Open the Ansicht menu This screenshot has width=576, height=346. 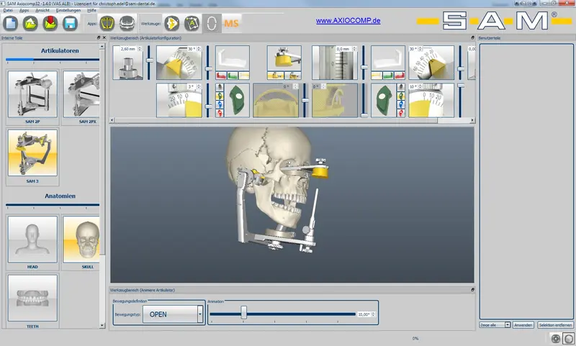pos(42,10)
